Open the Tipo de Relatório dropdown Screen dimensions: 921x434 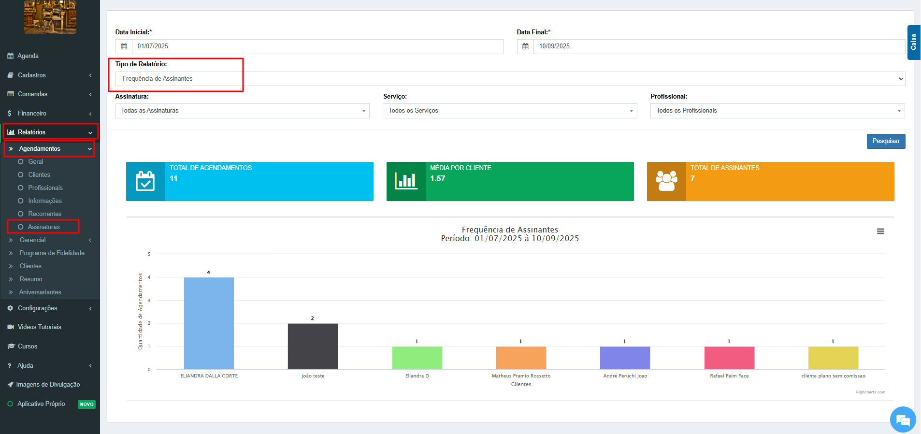click(510, 79)
